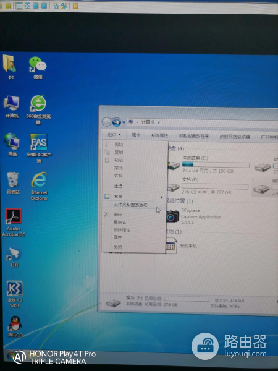Click 计算机 breadcrumb in address bar
Screen dimensions: 278x371
click(x=148, y=122)
